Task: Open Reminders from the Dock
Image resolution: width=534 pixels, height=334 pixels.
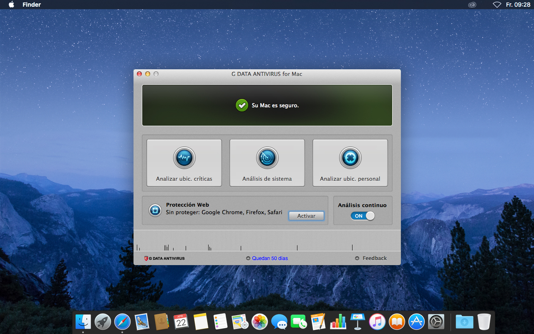Action: (220, 321)
